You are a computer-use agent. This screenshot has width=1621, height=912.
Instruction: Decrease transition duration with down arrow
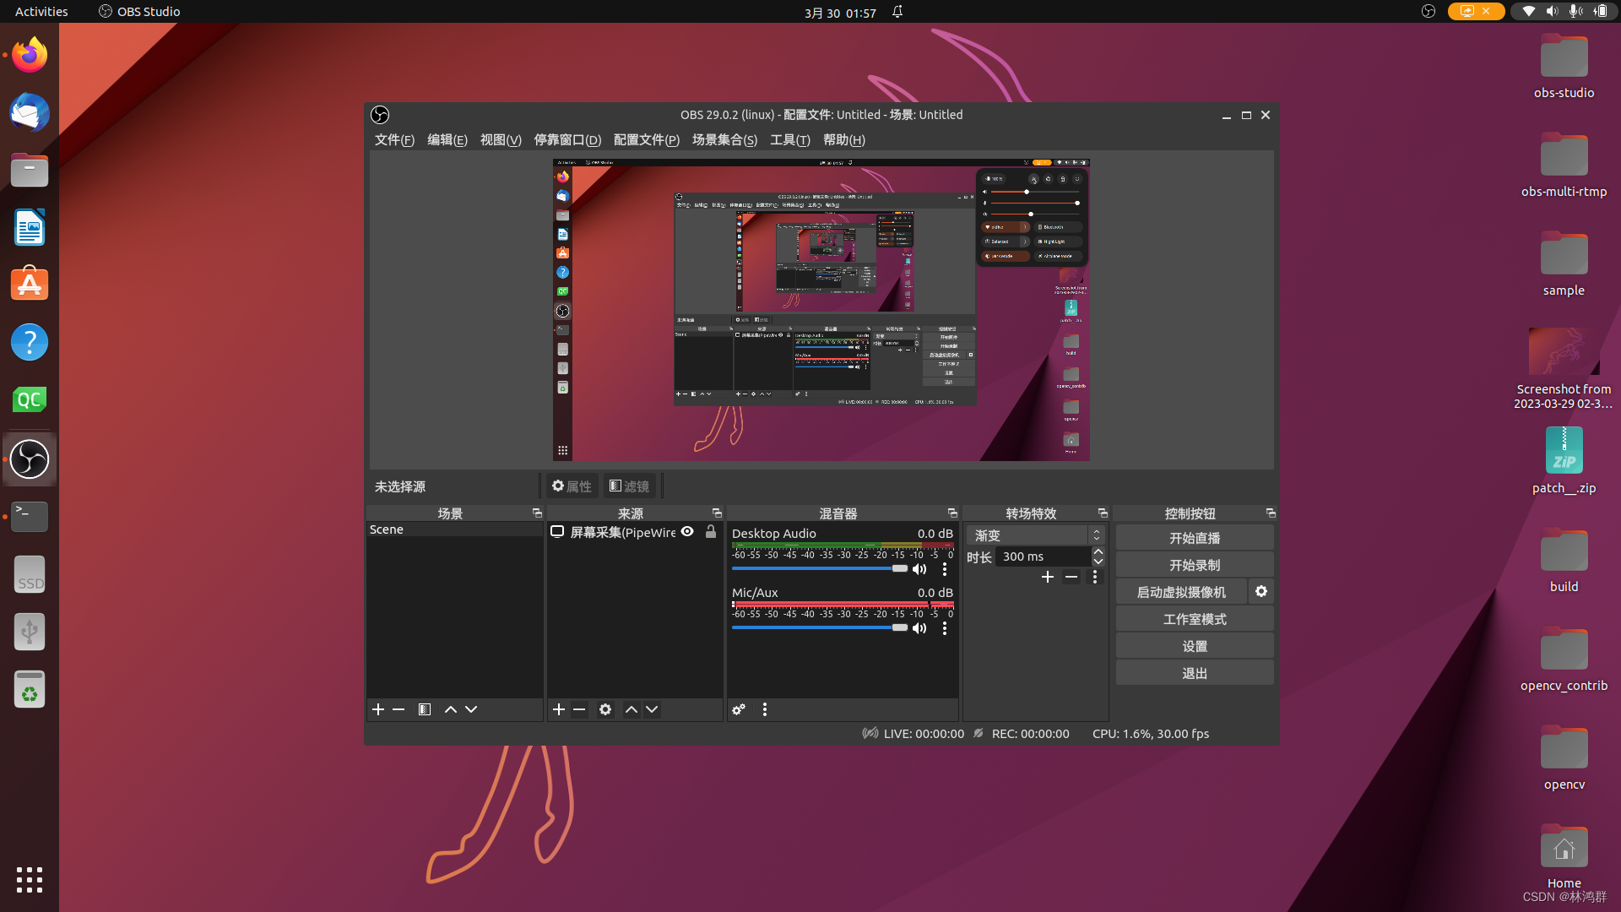pos(1098,562)
